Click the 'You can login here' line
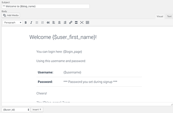 point(59,52)
